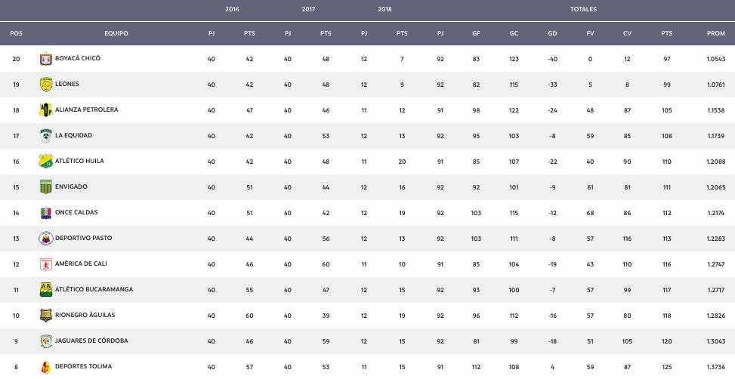Sort table by PROM column header
This screenshot has width=735, height=379.
pyautogui.click(x=716, y=33)
